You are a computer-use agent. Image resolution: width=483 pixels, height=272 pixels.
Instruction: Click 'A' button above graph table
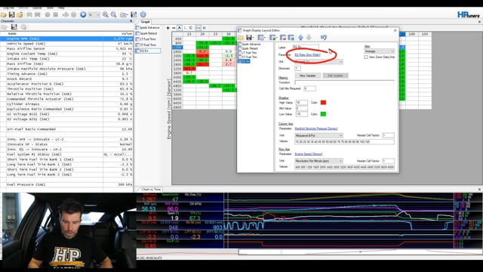(x=180, y=28)
